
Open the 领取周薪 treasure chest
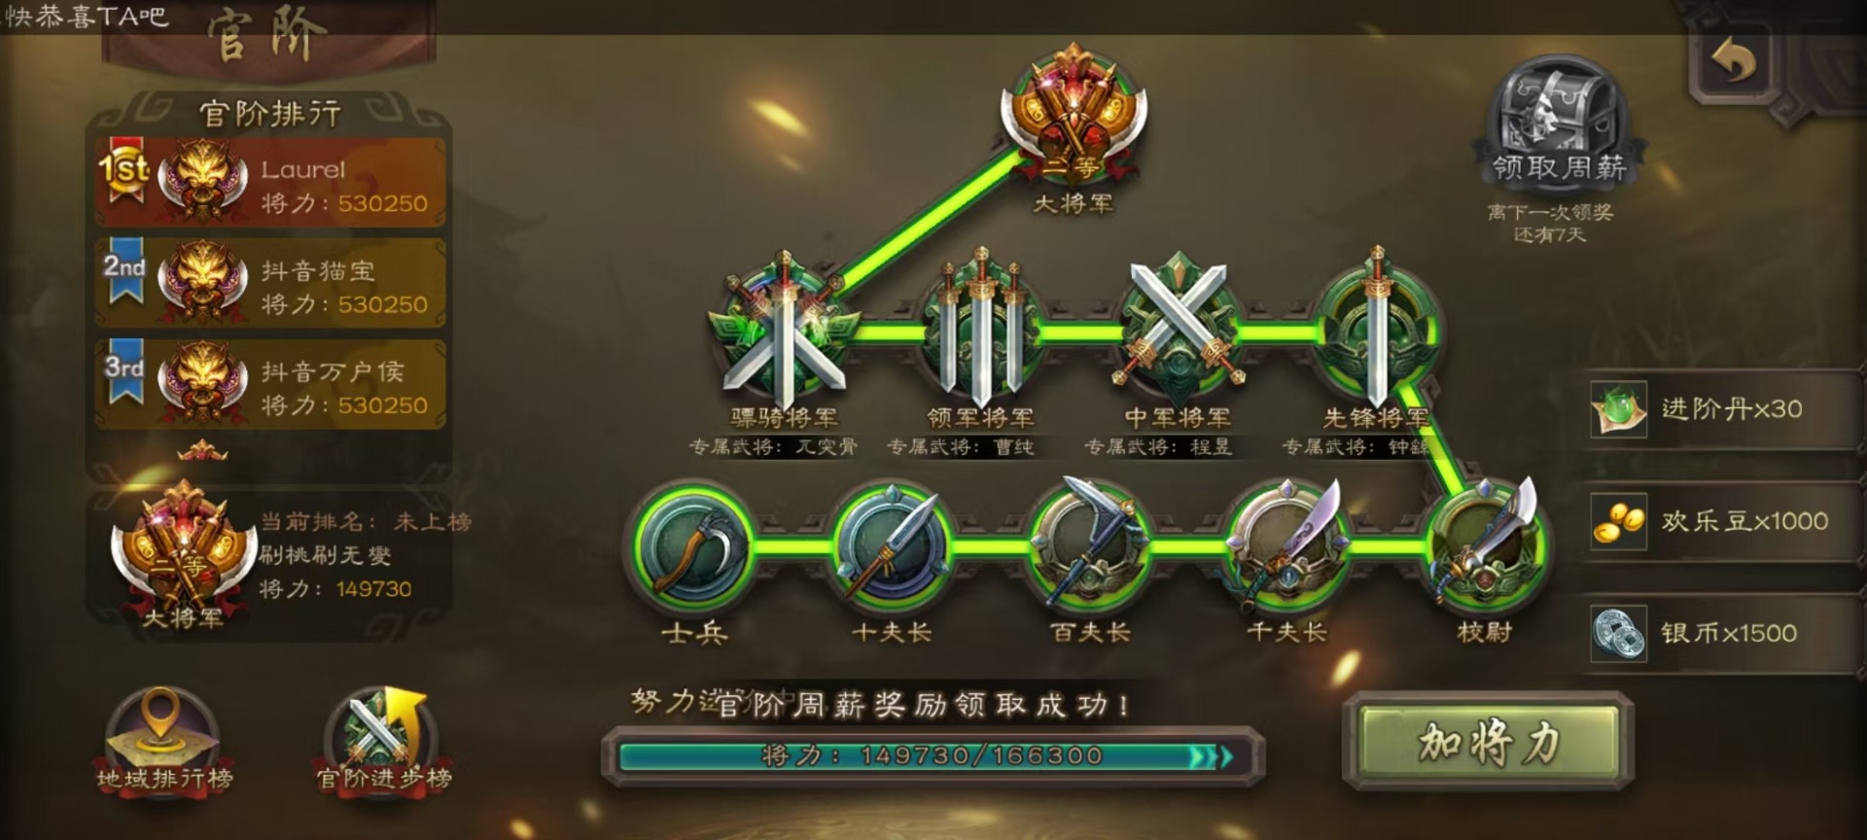click(x=1559, y=121)
